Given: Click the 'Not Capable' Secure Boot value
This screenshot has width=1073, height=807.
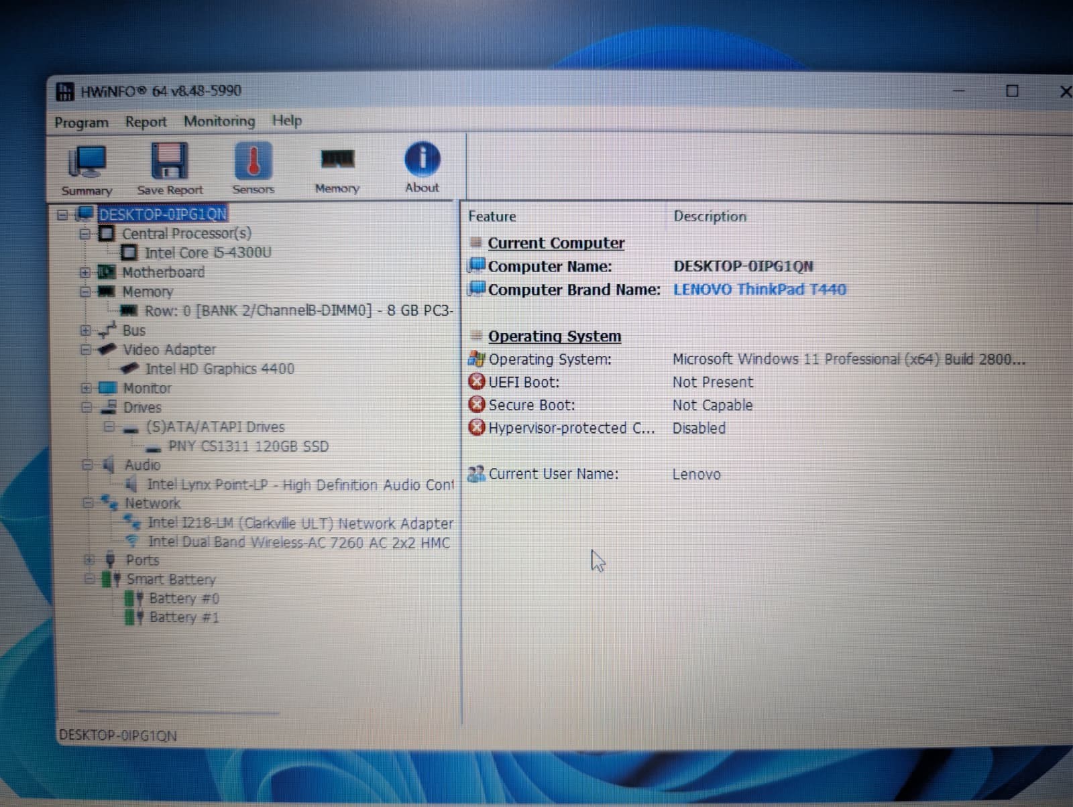Looking at the screenshot, I should click(712, 406).
